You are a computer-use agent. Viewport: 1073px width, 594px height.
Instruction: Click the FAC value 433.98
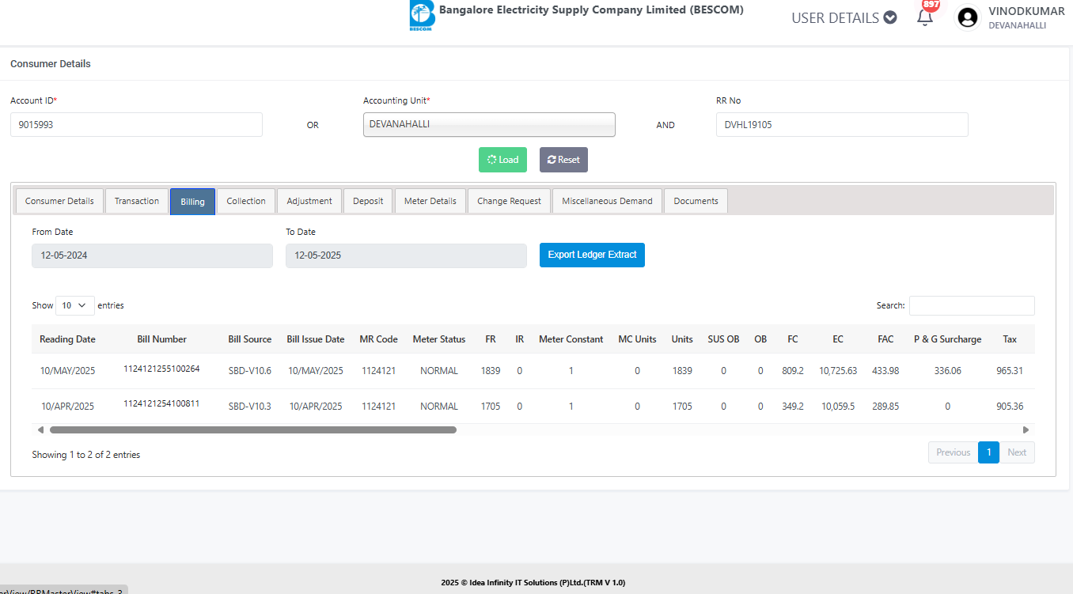tap(885, 371)
